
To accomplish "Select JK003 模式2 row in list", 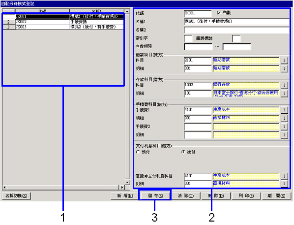I will [63, 27].
